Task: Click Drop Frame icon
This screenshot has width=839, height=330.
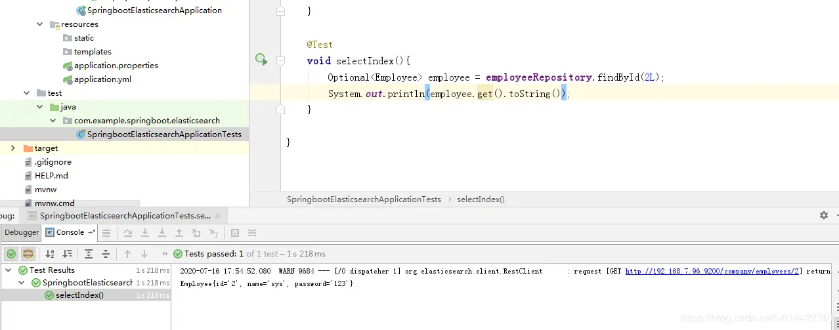Action: click(x=196, y=233)
